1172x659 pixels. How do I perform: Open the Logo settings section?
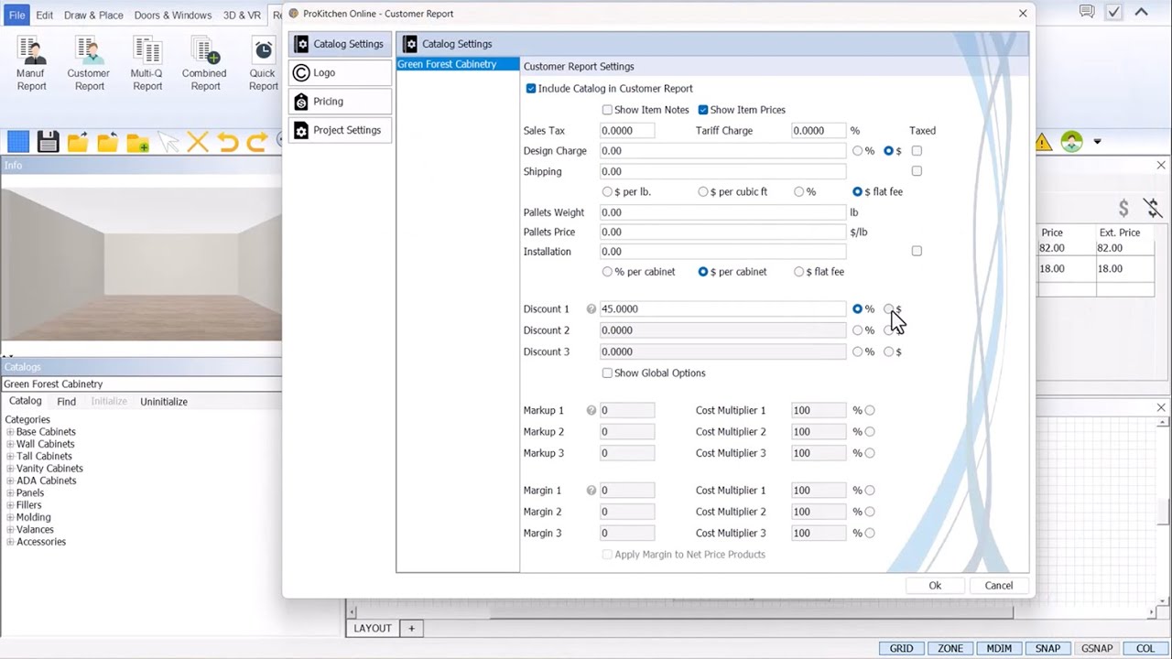point(340,73)
